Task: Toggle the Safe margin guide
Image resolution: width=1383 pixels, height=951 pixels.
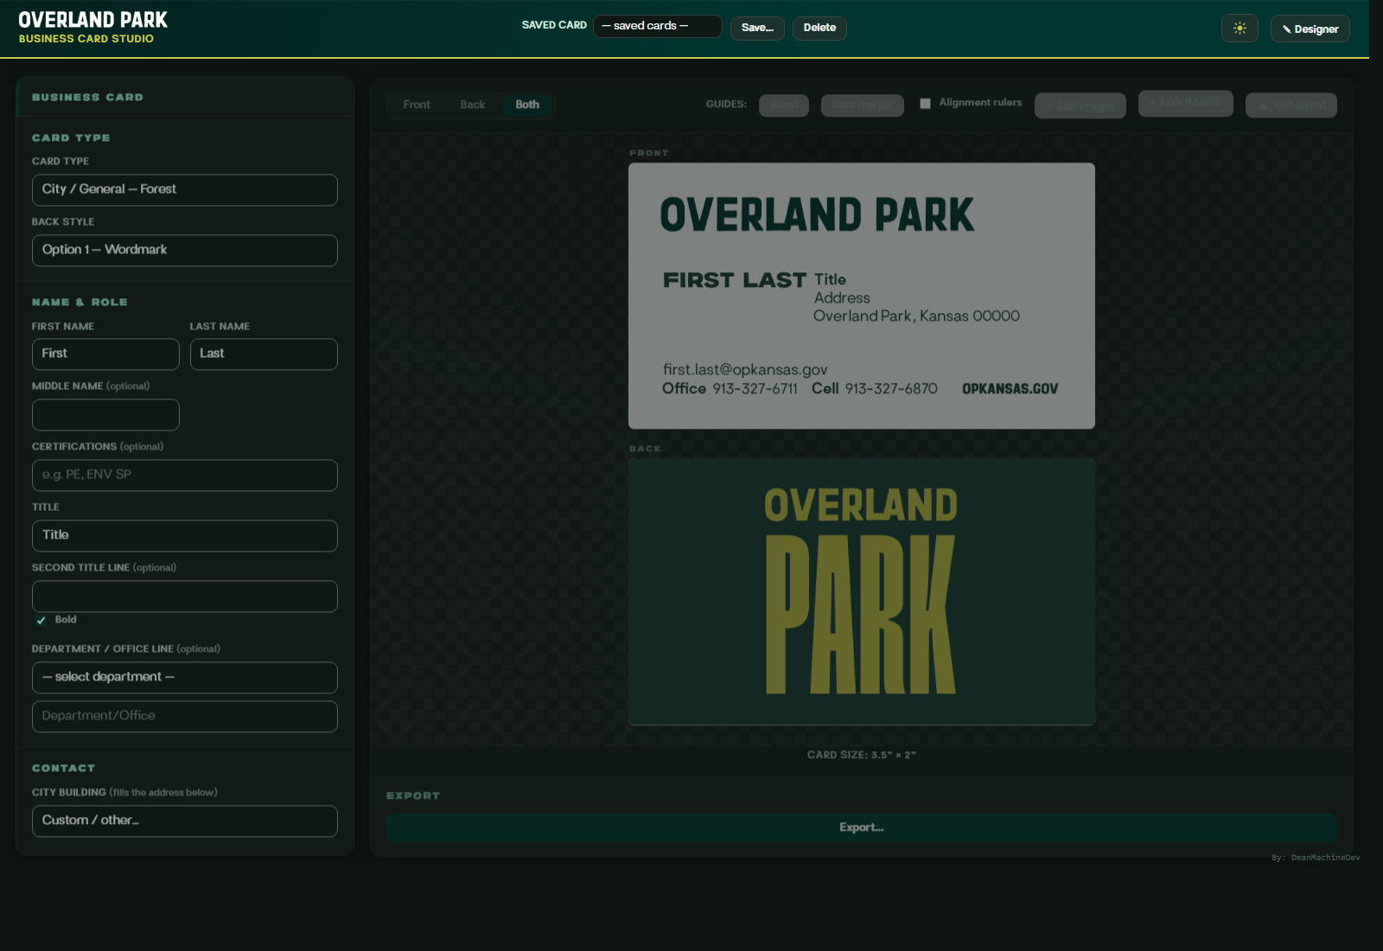Action: click(863, 105)
